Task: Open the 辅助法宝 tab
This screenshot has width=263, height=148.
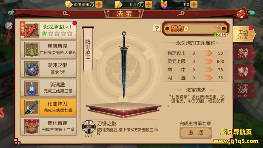Action: tap(244, 72)
